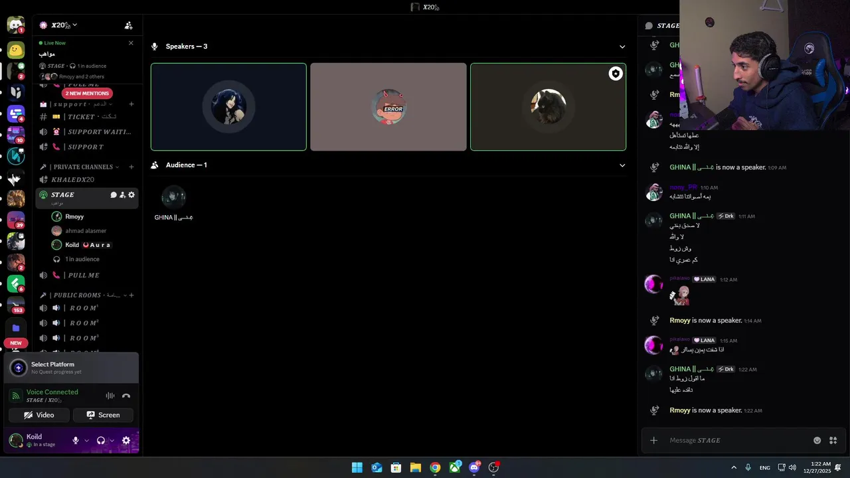Join PULL ME voice channel below stage
This screenshot has width=850, height=478.
pyautogui.click(x=87, y=275)
